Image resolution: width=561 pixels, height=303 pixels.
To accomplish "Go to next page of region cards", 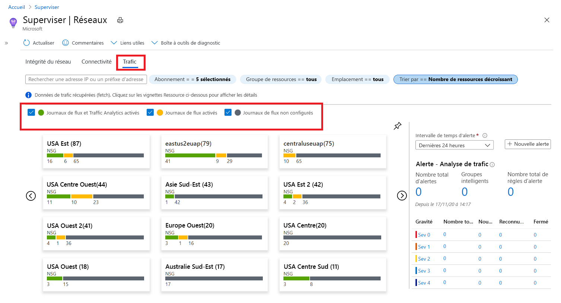I will (x=402, y=196).
